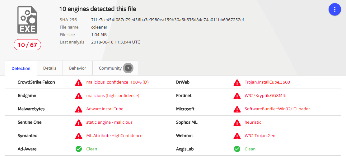Open the three-dot more options button
This screenshot has height=156, width=346.
click(x=335, y=10)
